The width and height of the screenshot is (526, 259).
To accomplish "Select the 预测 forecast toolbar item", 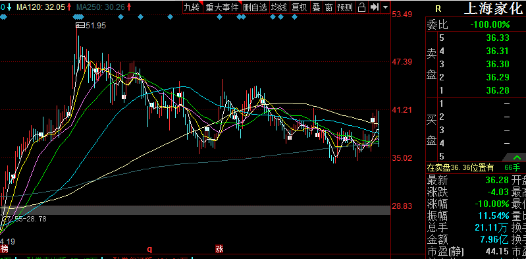I will pyautogui.click(x=345, y=7).
